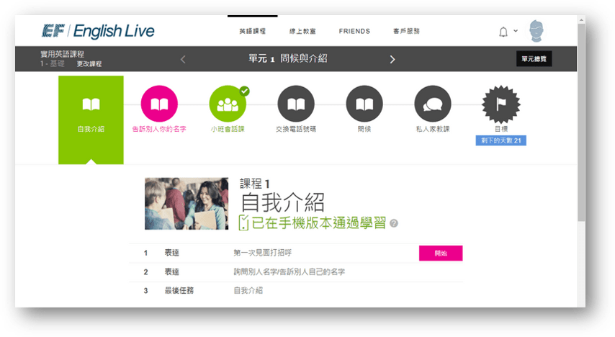Click the 單元總覽 button
Screen dimensions: 615x337
click(534, 59)
